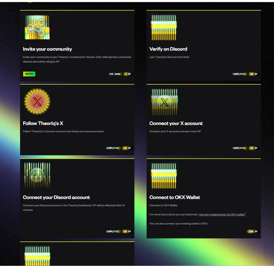Open the Connect to OKX Wallet heading

click(x=174, y=197)
